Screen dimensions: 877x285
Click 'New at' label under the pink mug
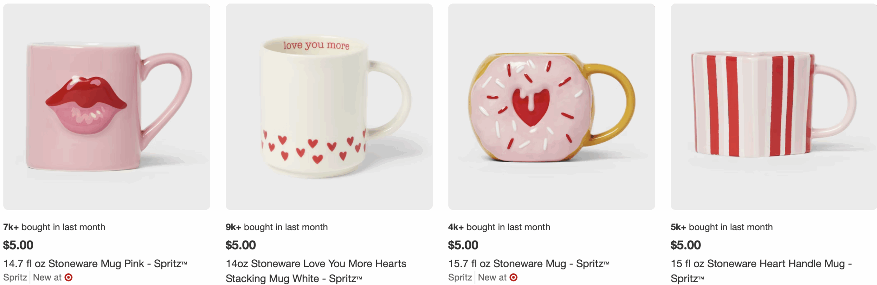pos(47,277)
